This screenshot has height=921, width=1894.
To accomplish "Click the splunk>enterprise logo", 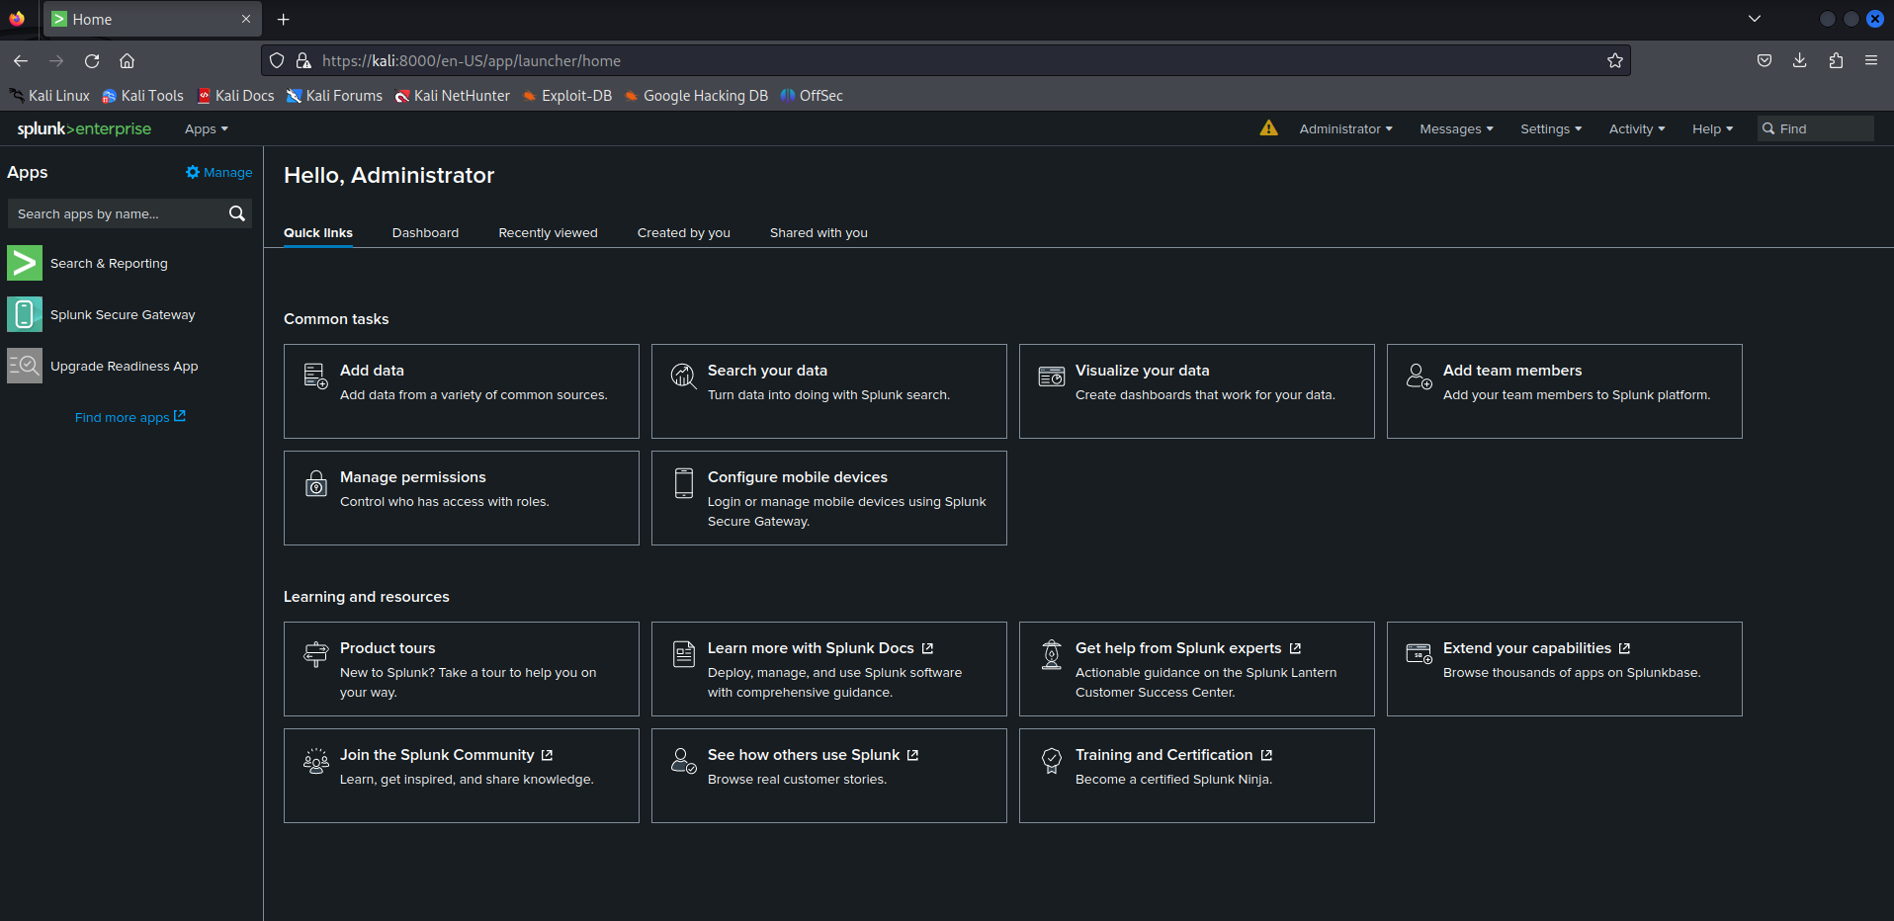I will coord(83,128).
